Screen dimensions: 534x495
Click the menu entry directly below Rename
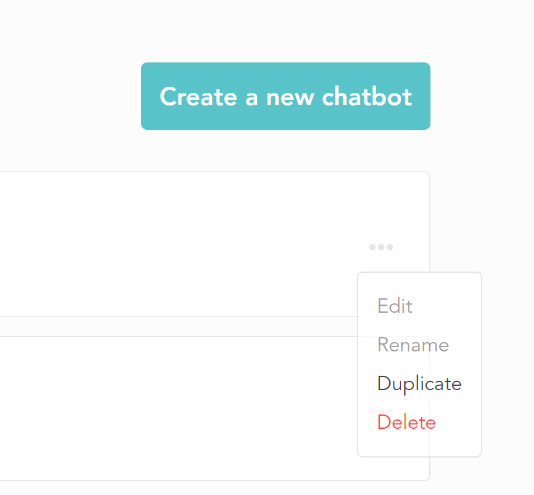click(419, 384)
